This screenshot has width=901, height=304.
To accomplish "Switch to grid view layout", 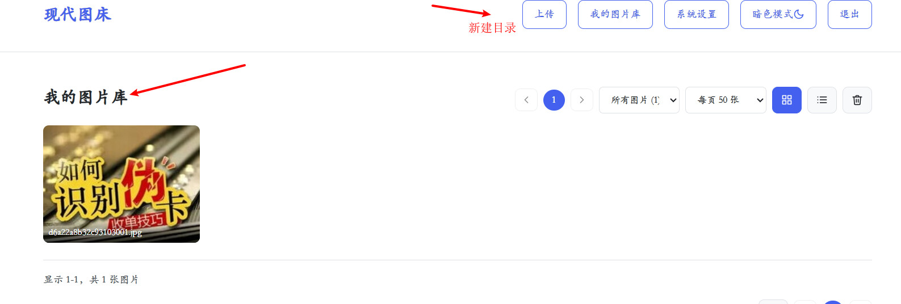I will tap(786, 100).
